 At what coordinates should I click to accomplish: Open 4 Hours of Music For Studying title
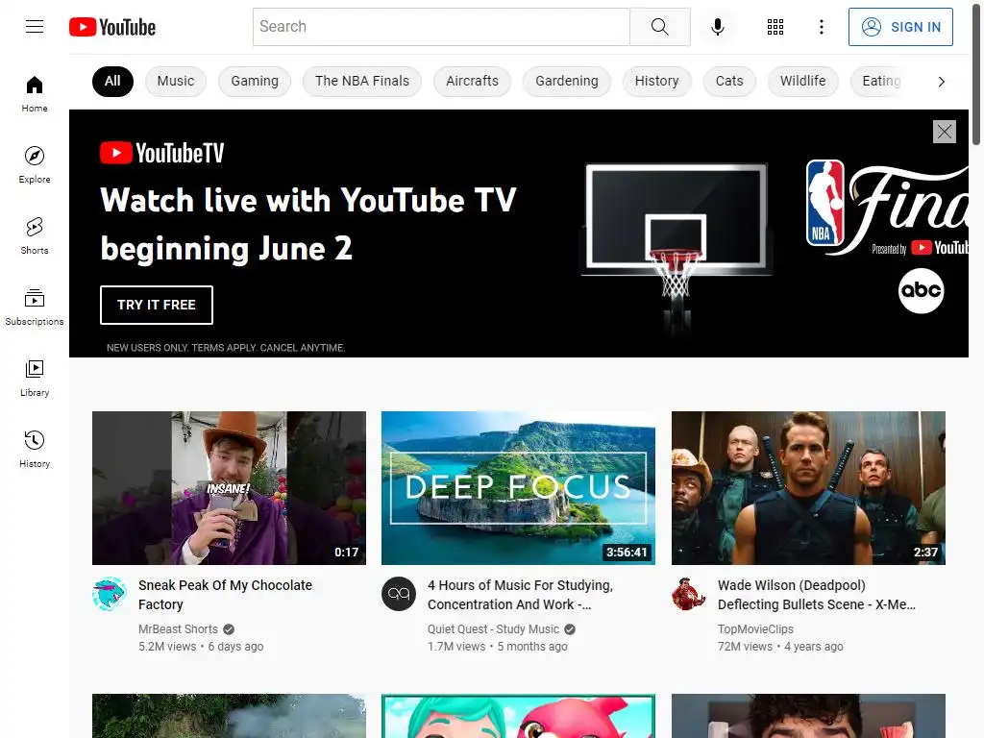point(520,595)
